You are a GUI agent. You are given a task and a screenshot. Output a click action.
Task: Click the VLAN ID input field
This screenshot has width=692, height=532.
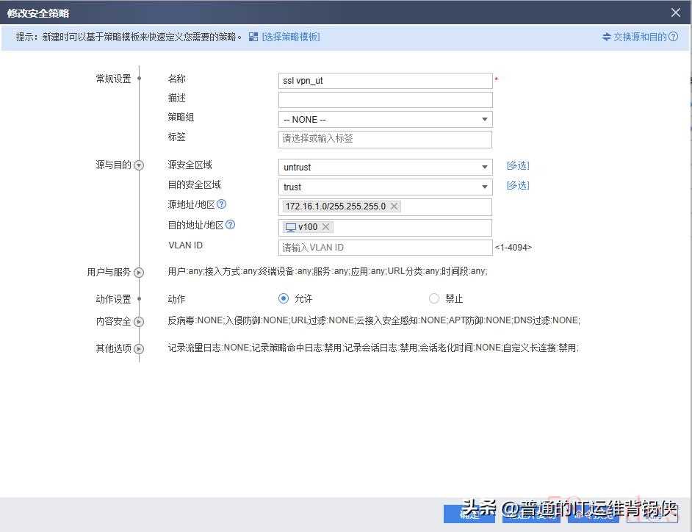pyautogui.click(x=385, y=248)
